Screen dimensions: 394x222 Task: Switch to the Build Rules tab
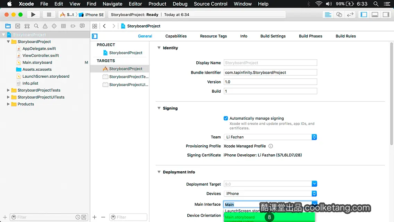point(345,36)
